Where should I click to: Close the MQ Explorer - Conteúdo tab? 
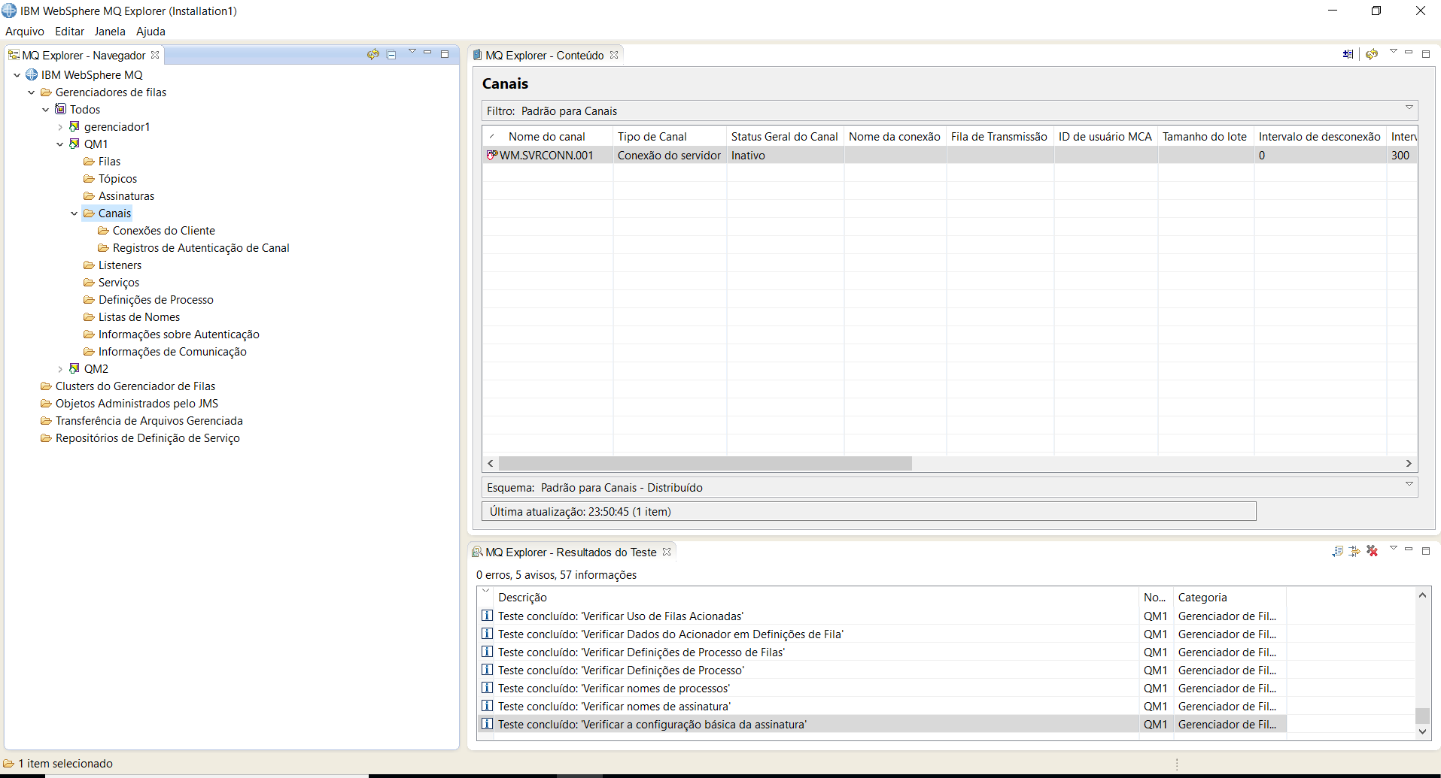pyautogui.click(x=614, y=55)
